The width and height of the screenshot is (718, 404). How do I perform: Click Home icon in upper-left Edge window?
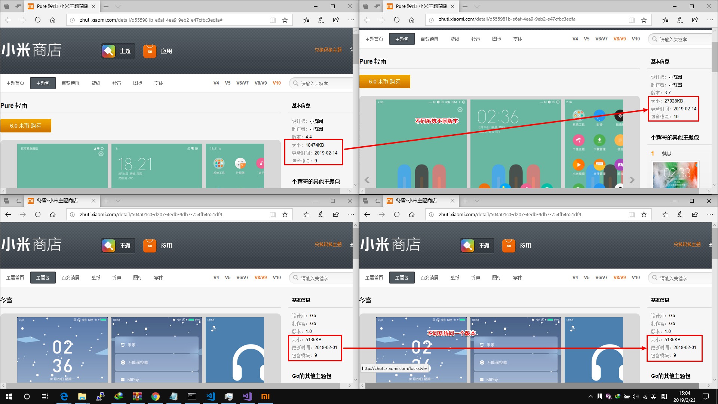point(53,20)
